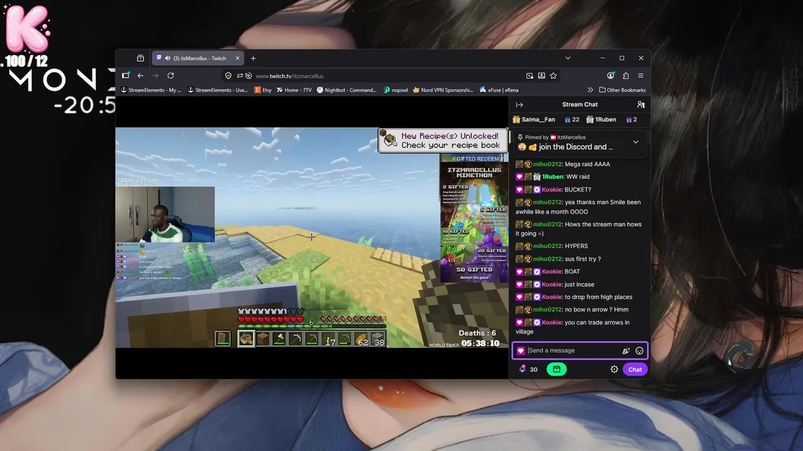
Task: Click the twitch.tv/itzmarcellus address bar
Action: (x=389, y=76)
